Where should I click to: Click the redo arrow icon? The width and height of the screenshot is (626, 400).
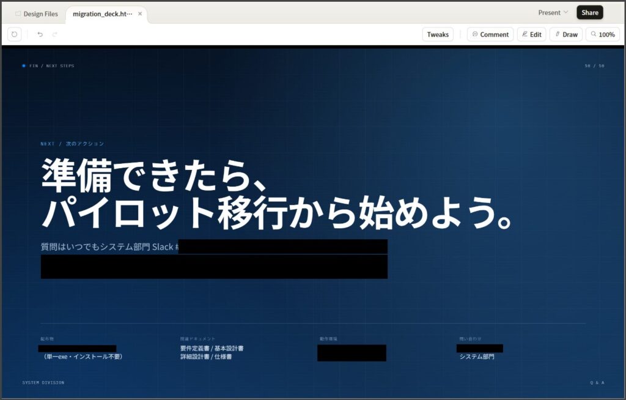coord(55,34)
